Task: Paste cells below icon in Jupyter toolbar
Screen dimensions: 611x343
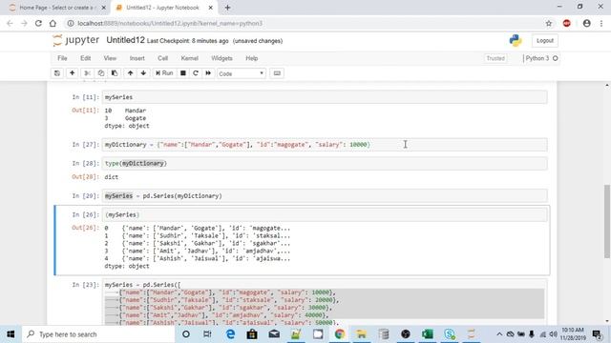Action: coord(115,73)
